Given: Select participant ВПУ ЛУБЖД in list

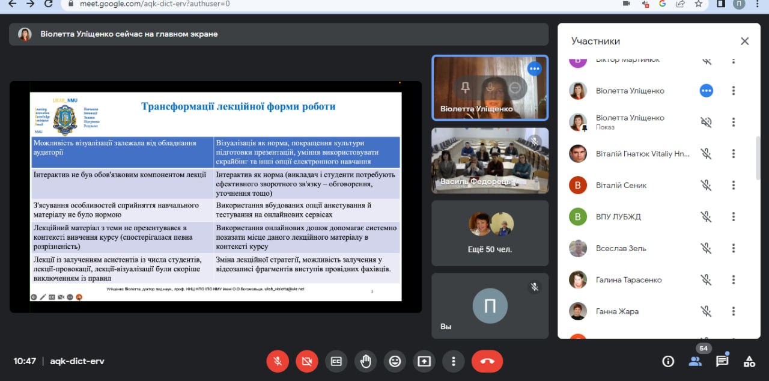Looking at the screenshot, I should 618,217.
